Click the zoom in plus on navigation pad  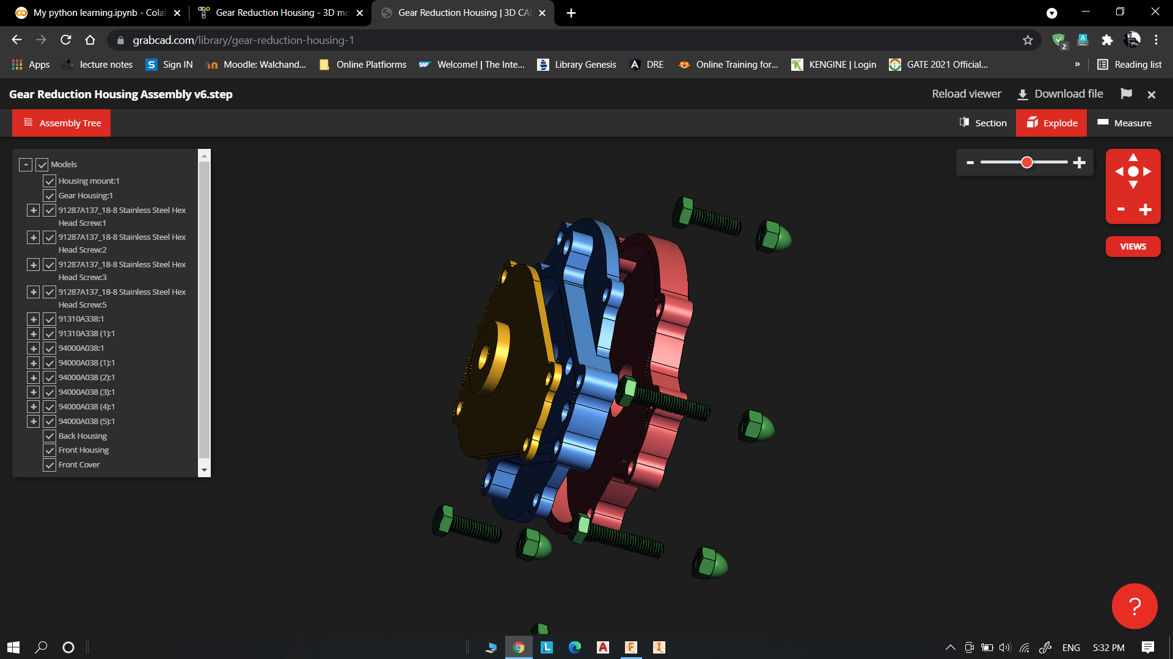coord(1146,210)
